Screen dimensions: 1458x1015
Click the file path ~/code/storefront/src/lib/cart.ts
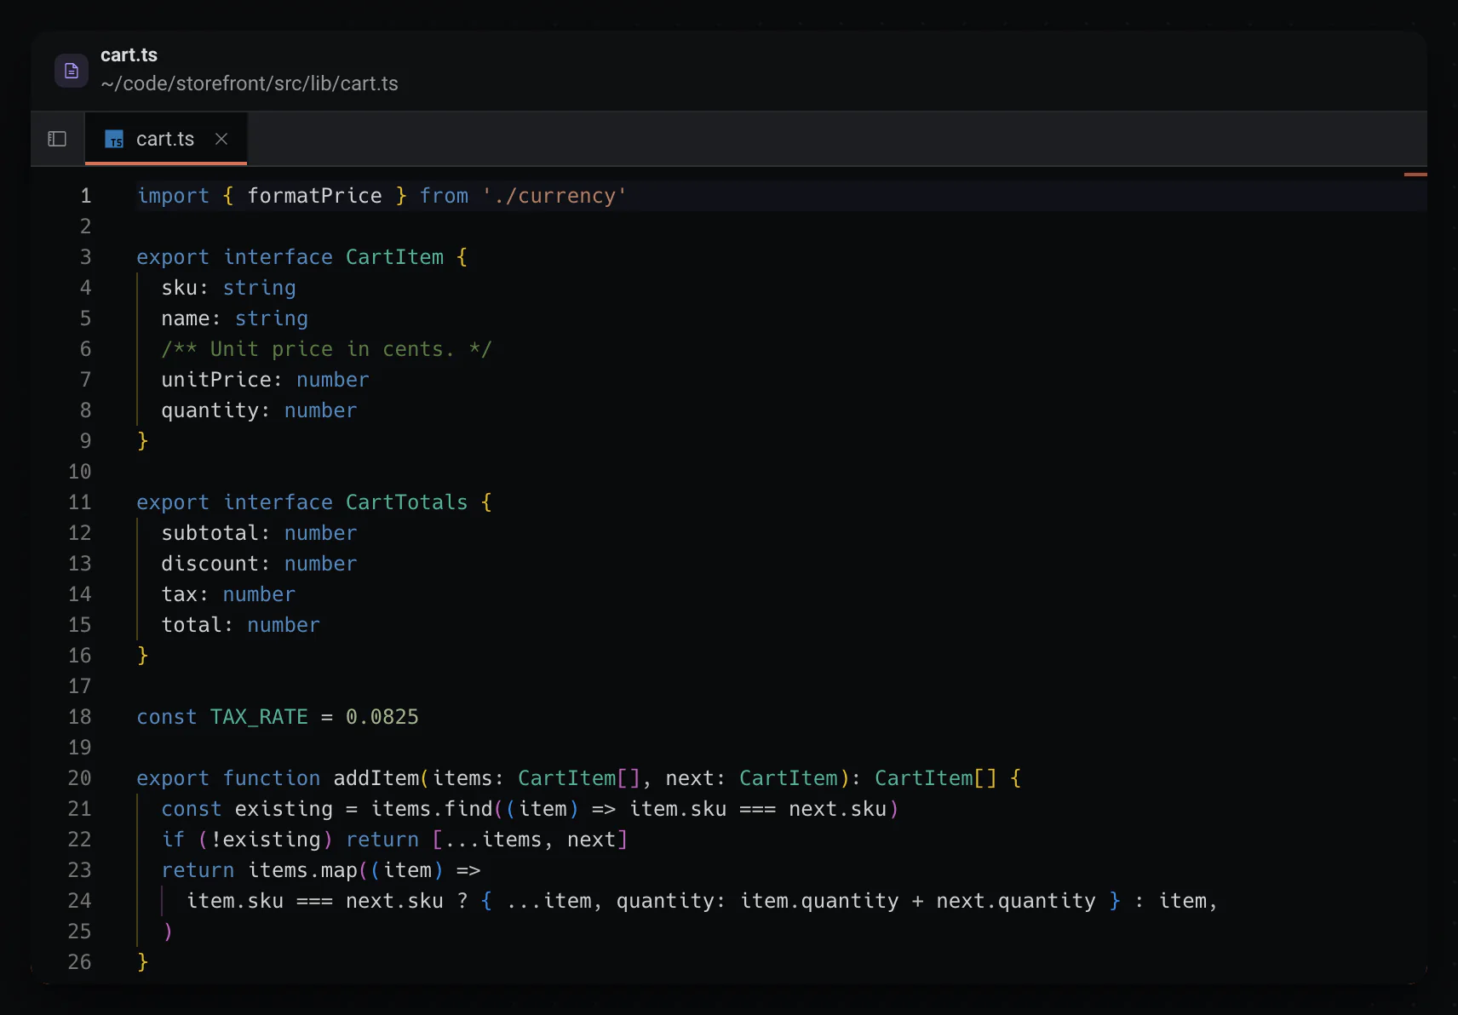coord(250,83)
